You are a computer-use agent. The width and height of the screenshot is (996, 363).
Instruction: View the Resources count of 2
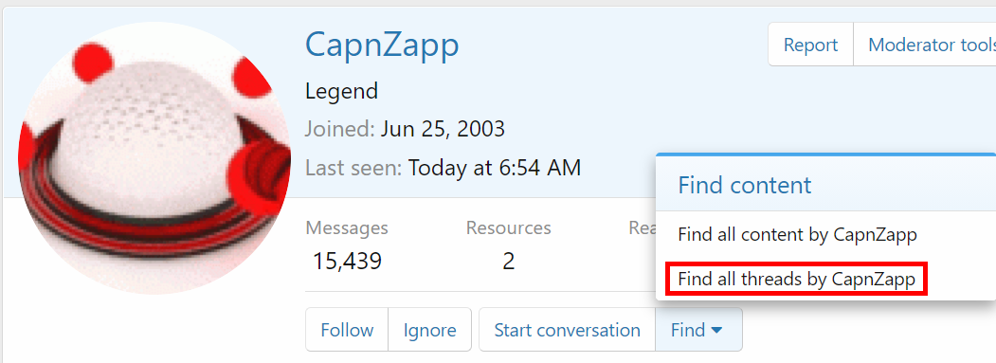pyautogui.click(x=508, y=261)
